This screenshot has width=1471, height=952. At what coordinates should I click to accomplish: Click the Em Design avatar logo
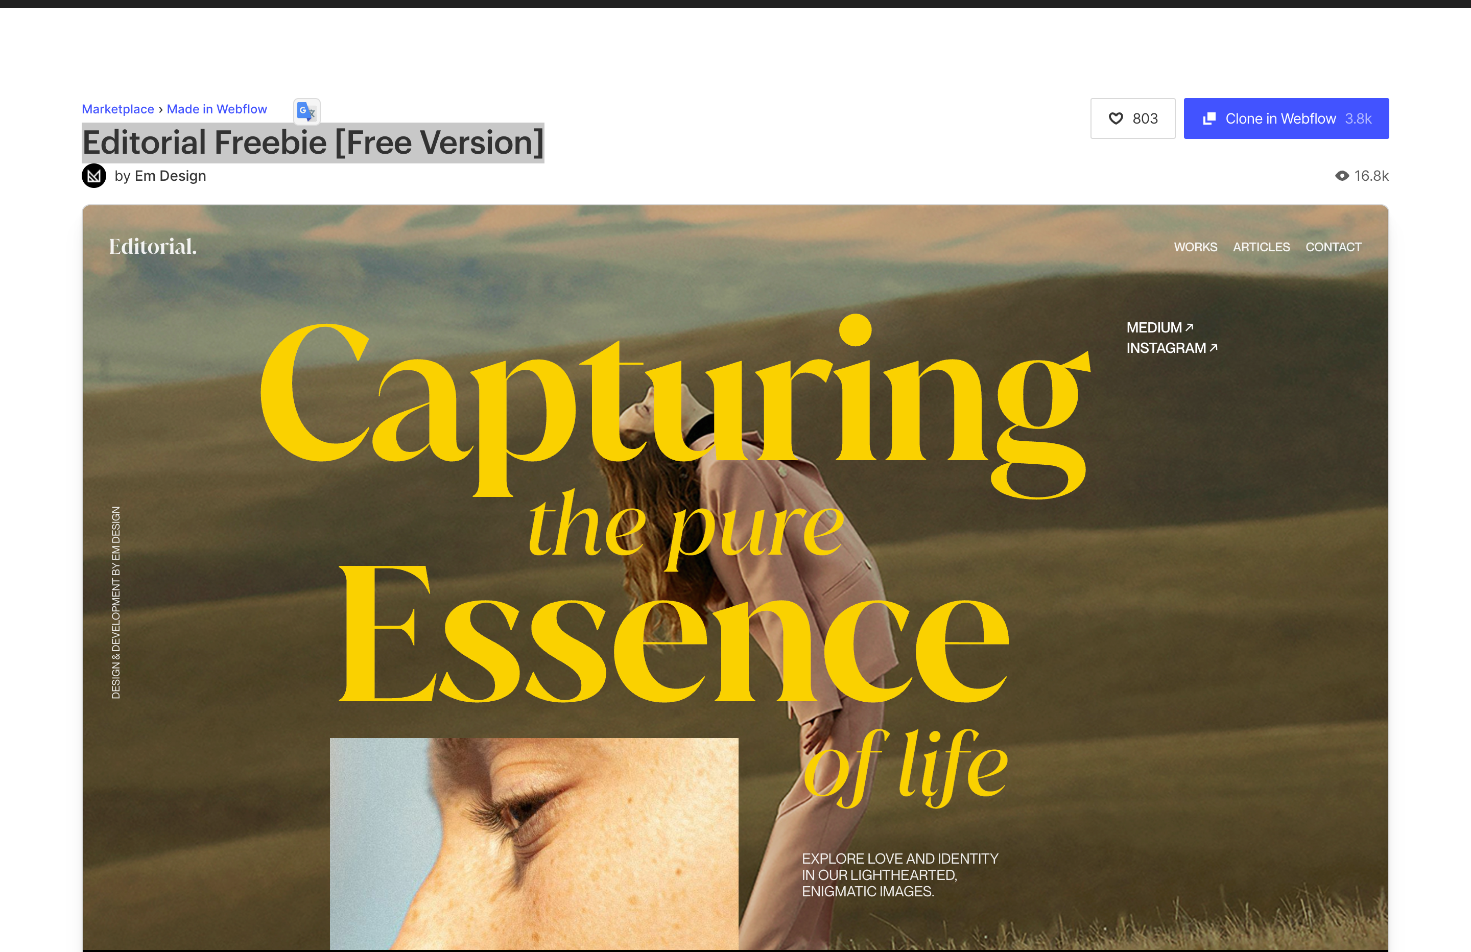click(94, 176)
